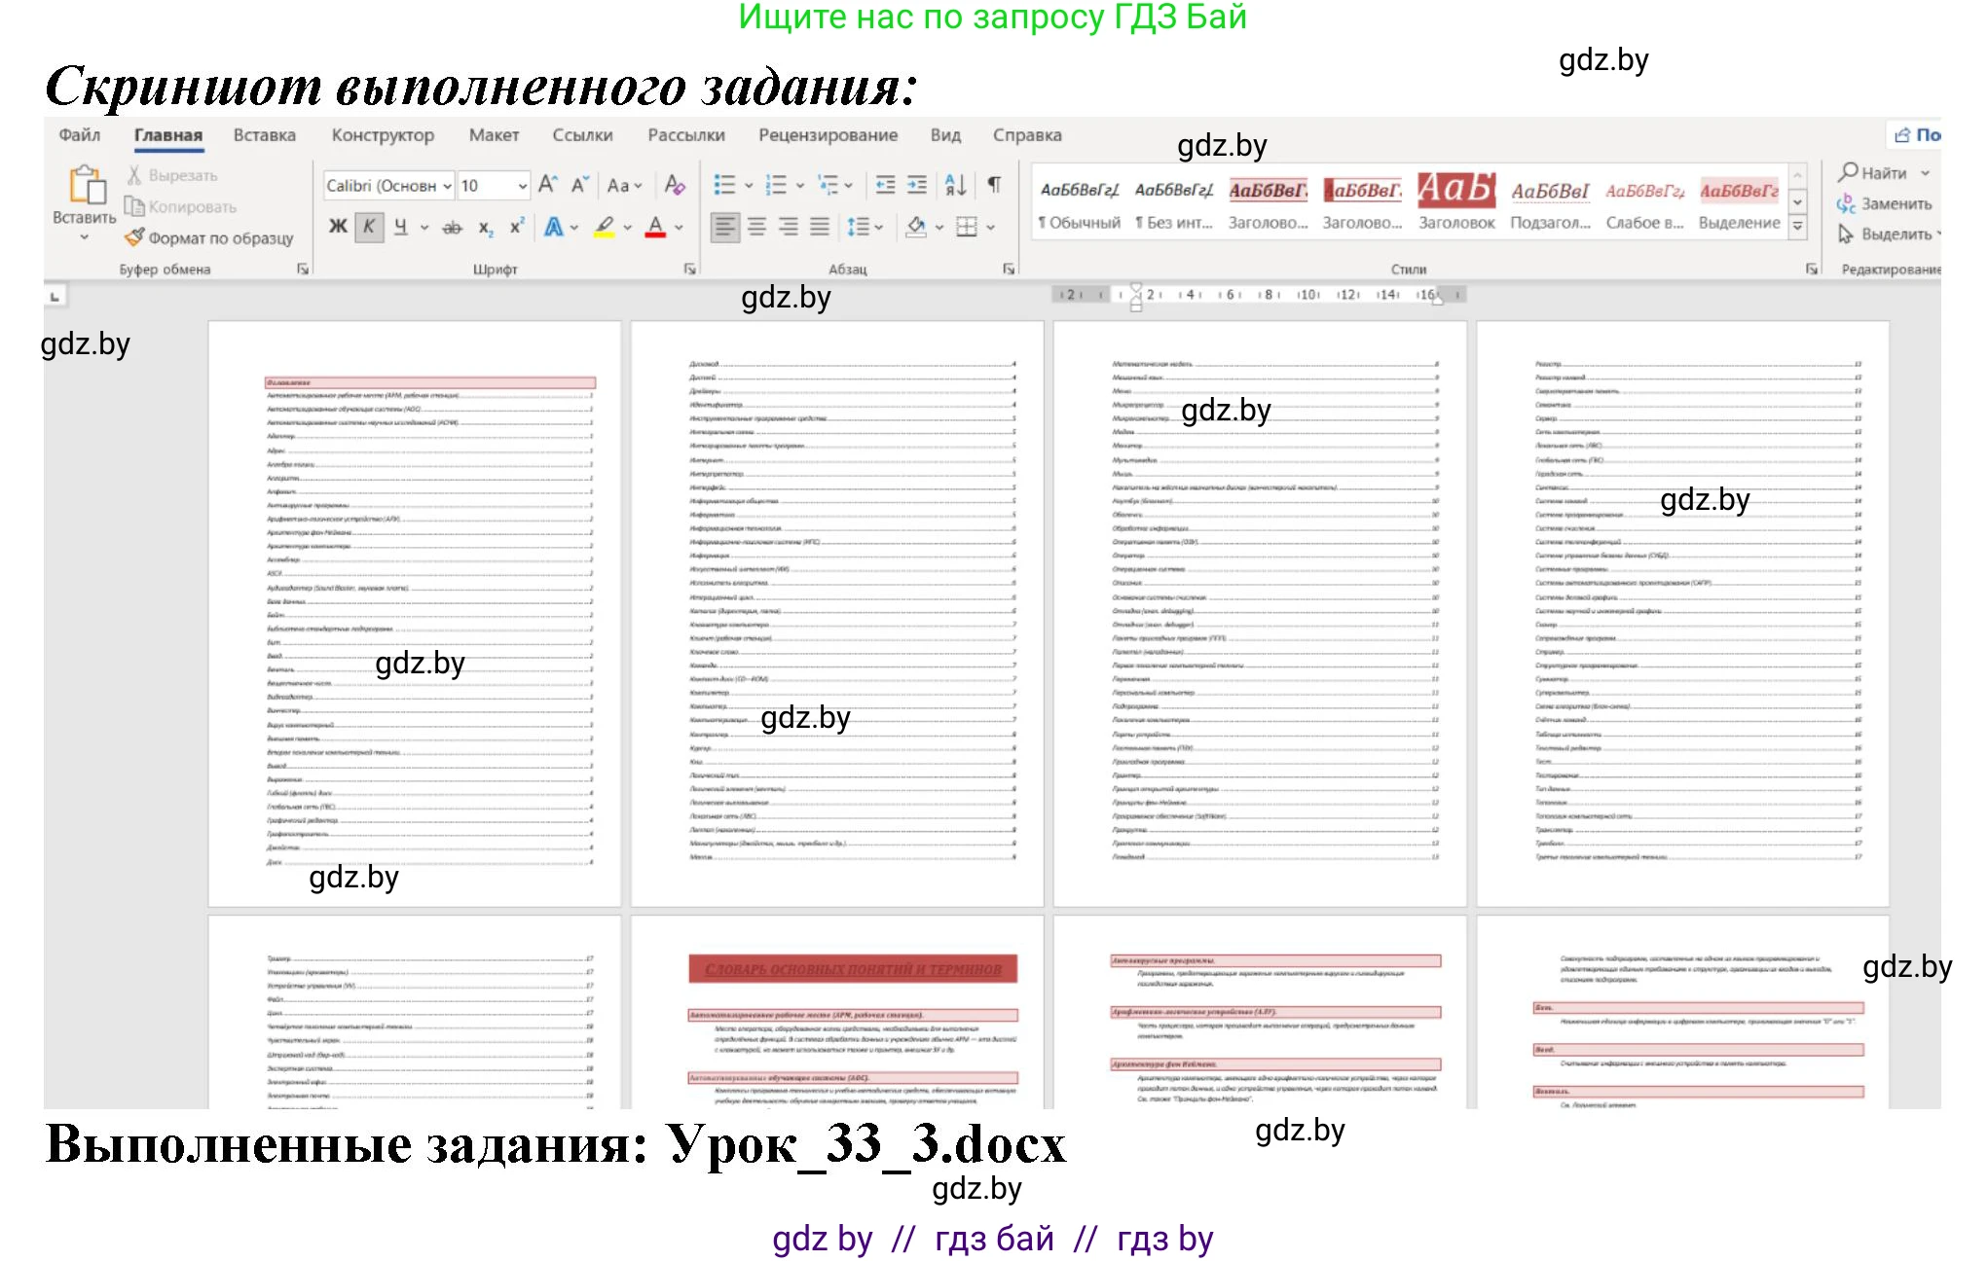
Task: Click Найти to open search
Action: tap(1881, 173)
